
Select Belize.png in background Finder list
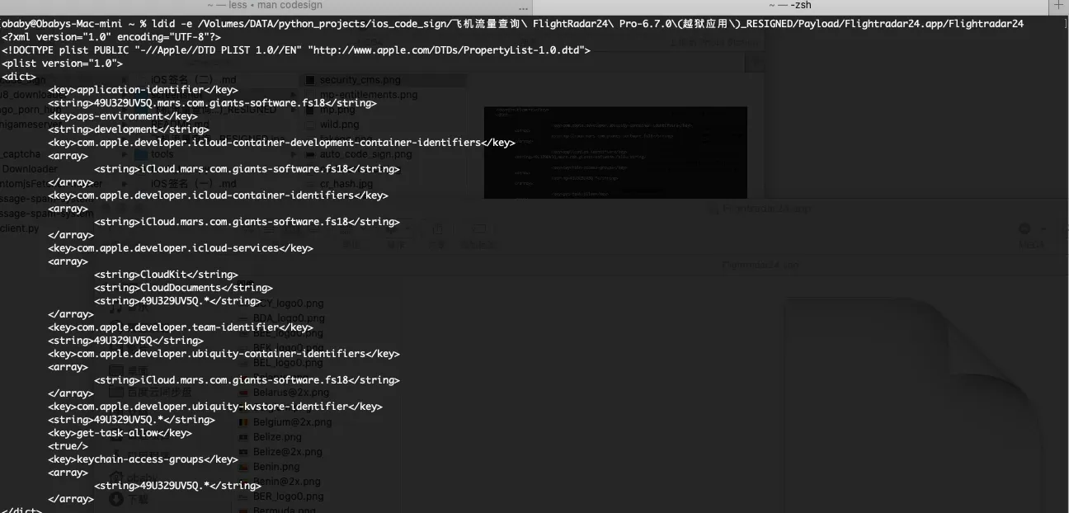pyautogui.click(x=277, y=437)
